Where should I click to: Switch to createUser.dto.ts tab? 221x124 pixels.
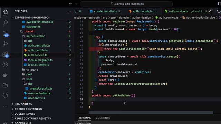click(x=105, y=11)
